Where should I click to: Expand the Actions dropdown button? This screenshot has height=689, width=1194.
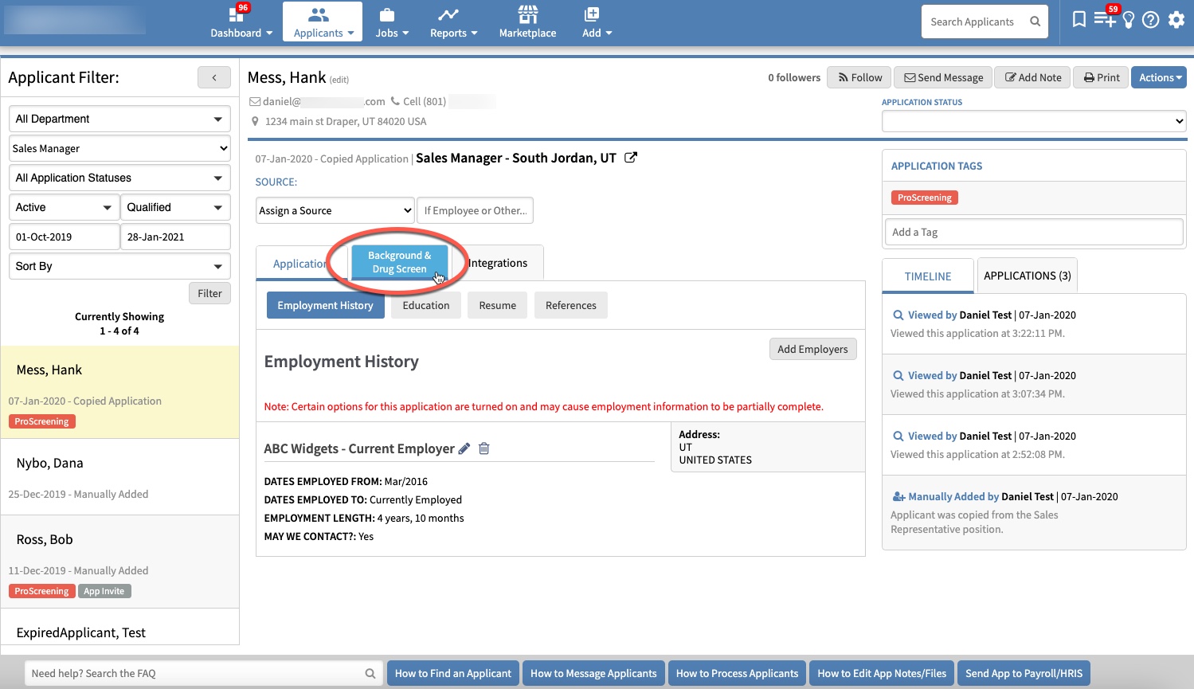pyautogui.click(x=1158, y=77)
